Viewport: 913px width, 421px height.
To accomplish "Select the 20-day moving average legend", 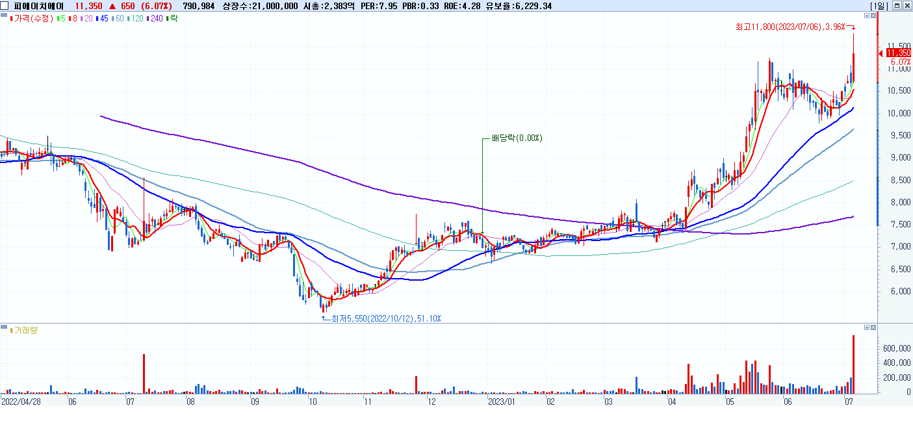I will pyautogui.click(x=86, y=19).
